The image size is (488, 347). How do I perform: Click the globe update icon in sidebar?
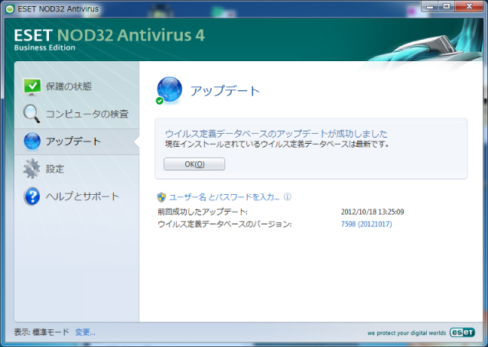pyautogui.click(x=32, y=141)
